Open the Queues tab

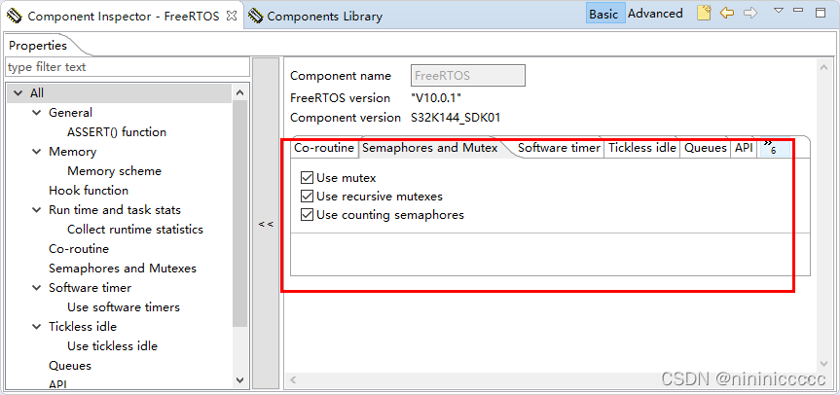coord(706,148)
